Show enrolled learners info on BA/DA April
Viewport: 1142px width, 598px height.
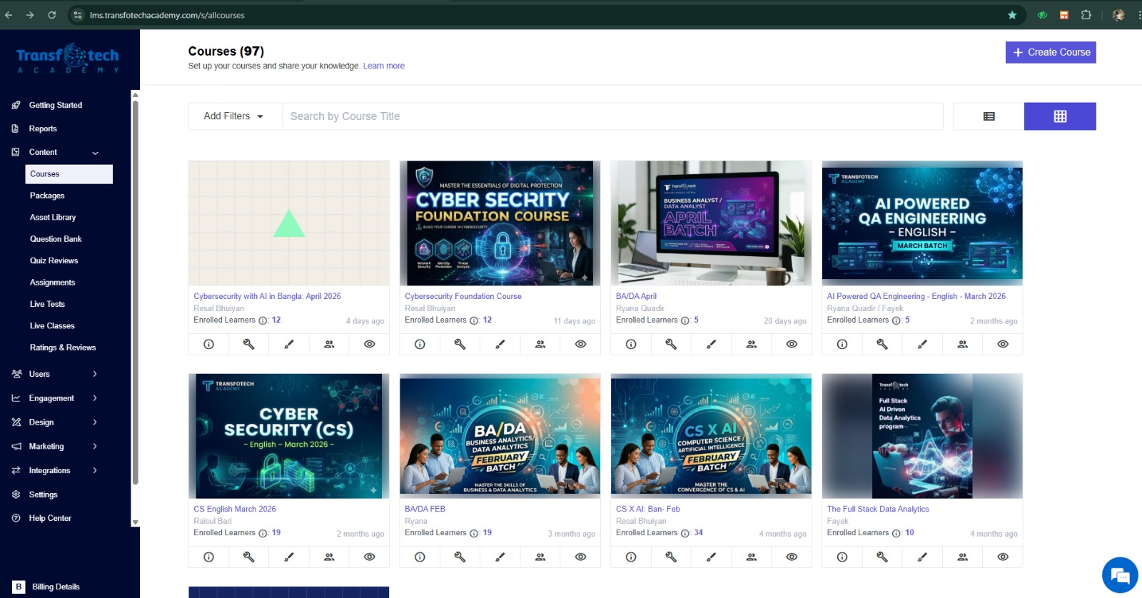(x=685, y=321)
